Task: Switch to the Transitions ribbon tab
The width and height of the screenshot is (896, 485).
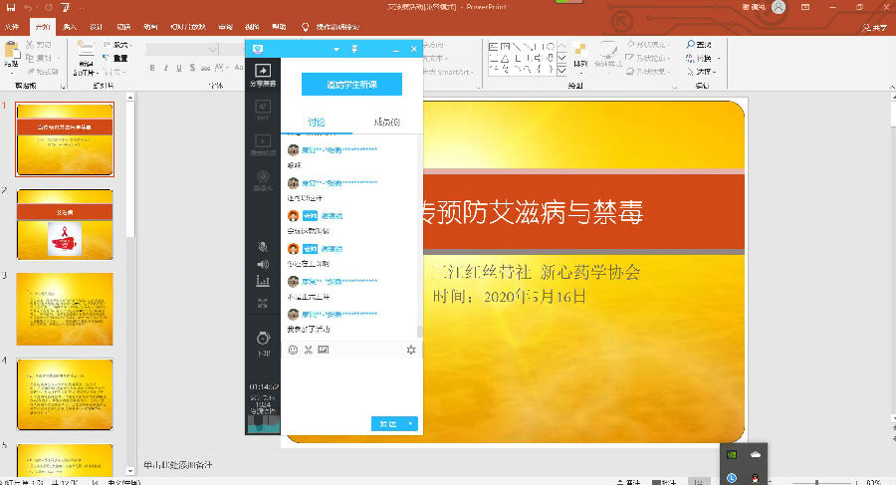Action: (x=123, y=27)
